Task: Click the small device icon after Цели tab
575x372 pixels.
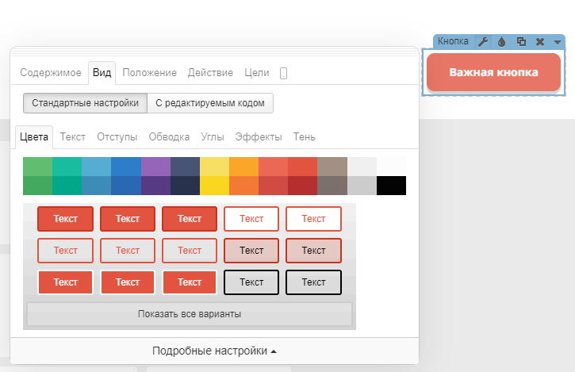Action: pos(283,73)
